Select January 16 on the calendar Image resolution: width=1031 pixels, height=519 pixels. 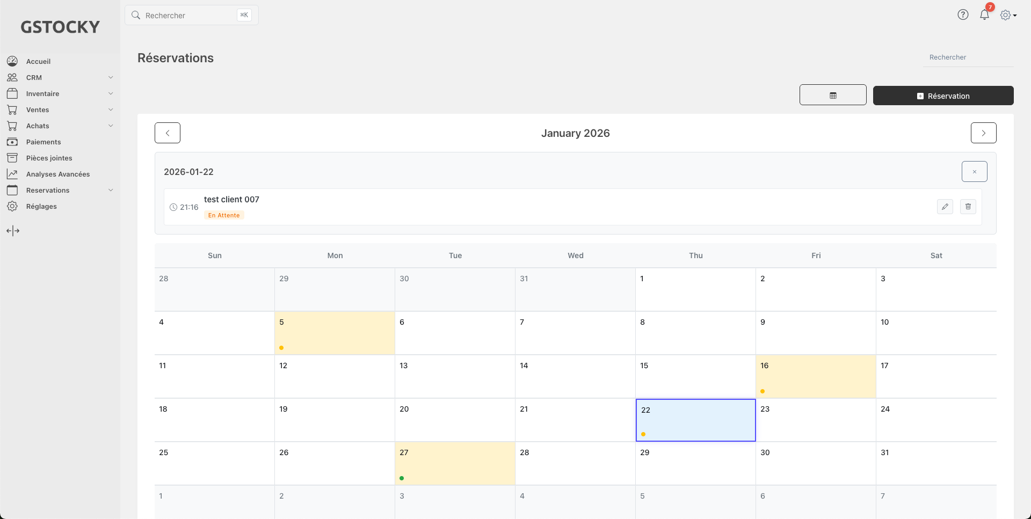(x=815, y=376)
